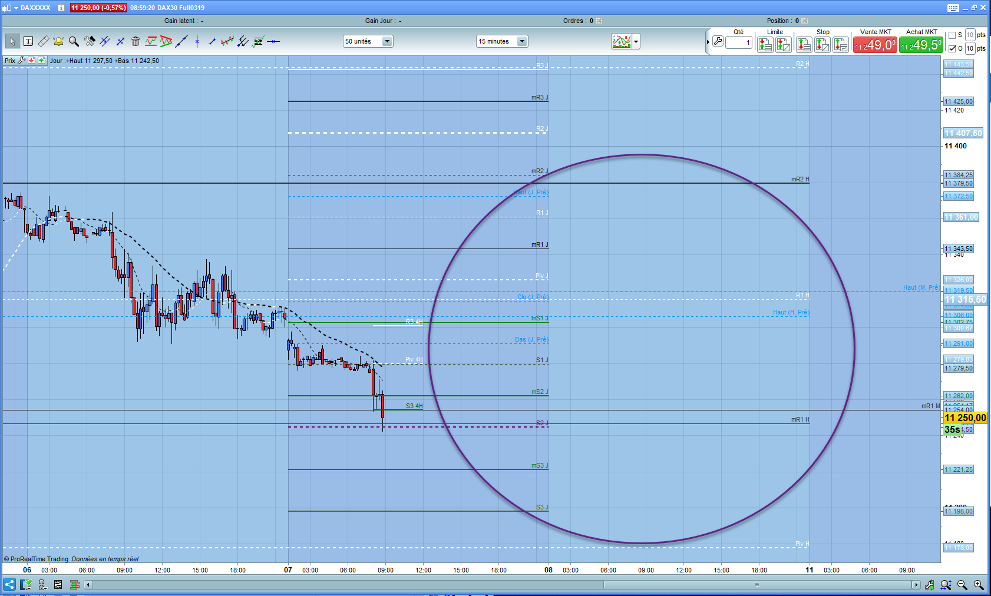Expand the indicator button dropdown arrow

pos(636,42)
